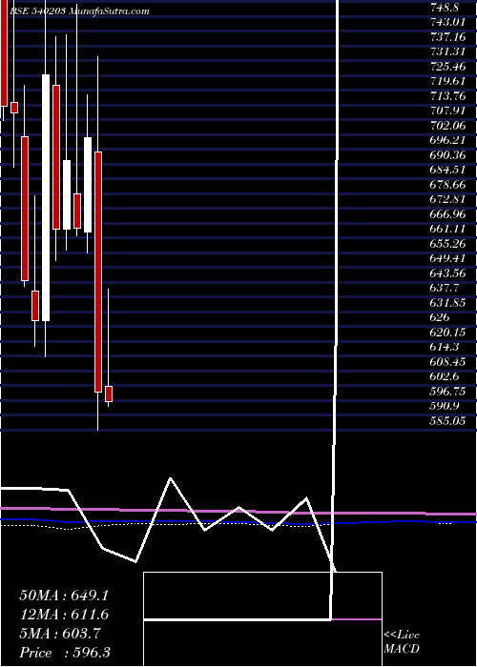
Task: Click the 655.26 price label
Action: tap(448, 244)
